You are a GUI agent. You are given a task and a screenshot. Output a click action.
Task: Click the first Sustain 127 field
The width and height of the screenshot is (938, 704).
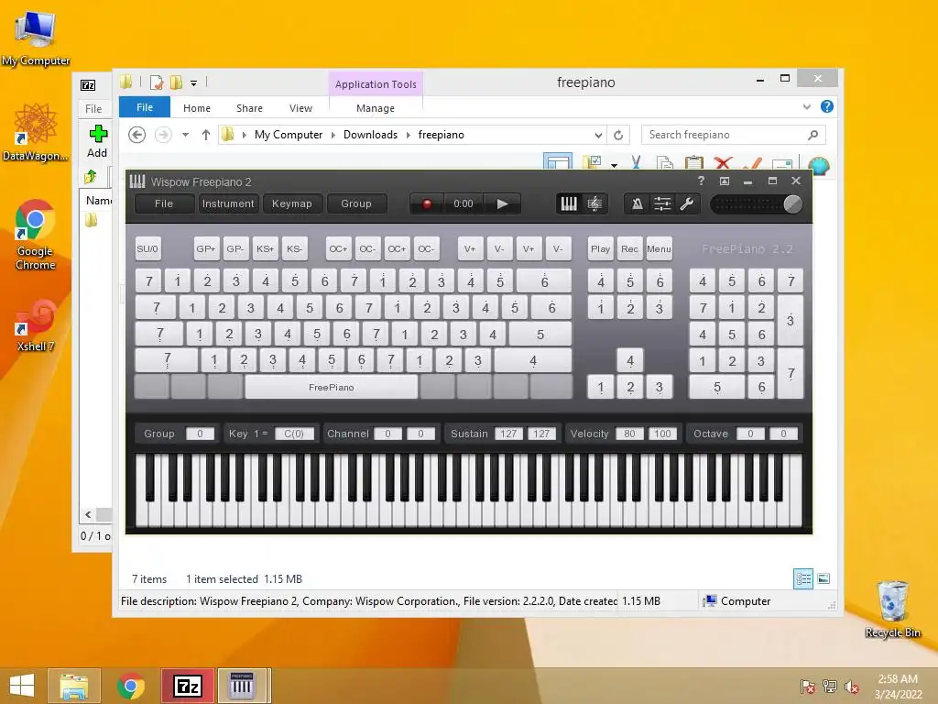tap(508, 434)
